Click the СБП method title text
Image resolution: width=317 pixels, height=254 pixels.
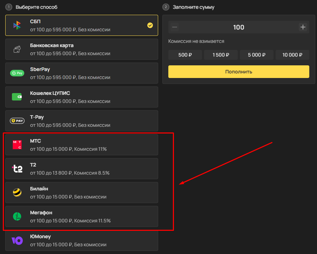[35, 21]
